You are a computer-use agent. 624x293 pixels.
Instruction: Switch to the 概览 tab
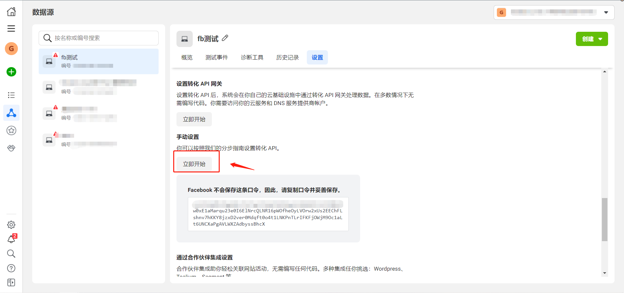click(187, 57)
